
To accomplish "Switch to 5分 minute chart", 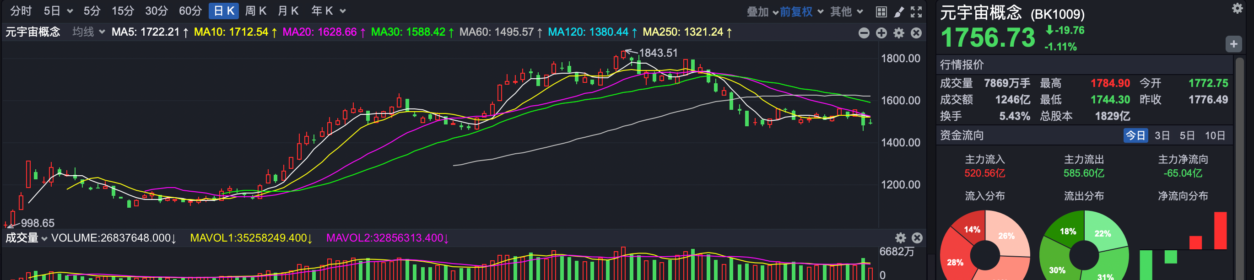I will [92, 11].
